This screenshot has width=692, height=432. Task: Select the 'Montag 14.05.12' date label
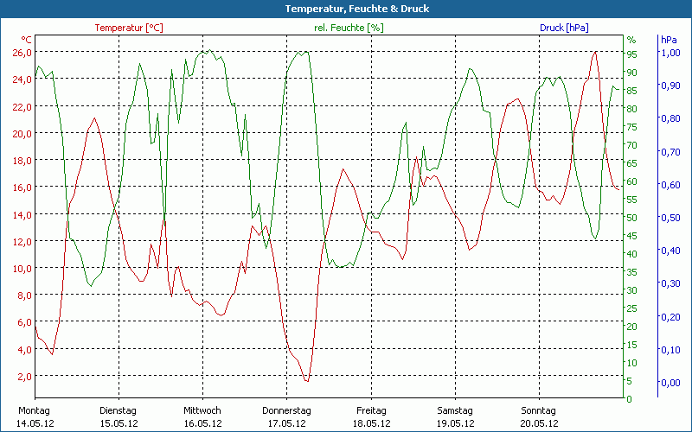[x=35, y=416]
